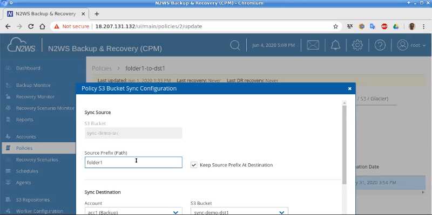Click the ABP adblock extension icon
432x215 pixels.
pyautogui.click(x=384, y=26)
